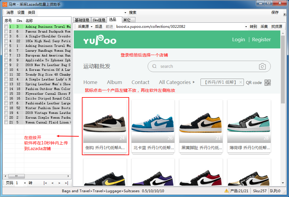This screenshot has width=289, height=197.
Task: Sort by the Sku column header
Action: [19, 21]
